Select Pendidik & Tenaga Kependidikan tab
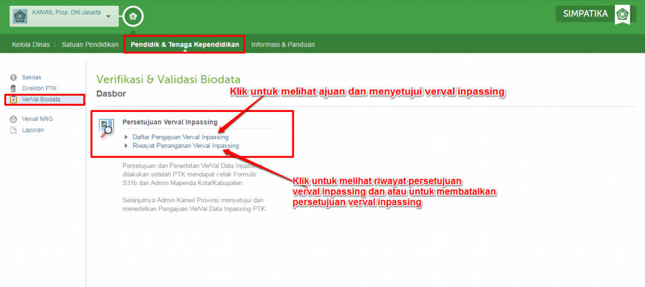Screen dimensions: 645x287 click(185, 45)
